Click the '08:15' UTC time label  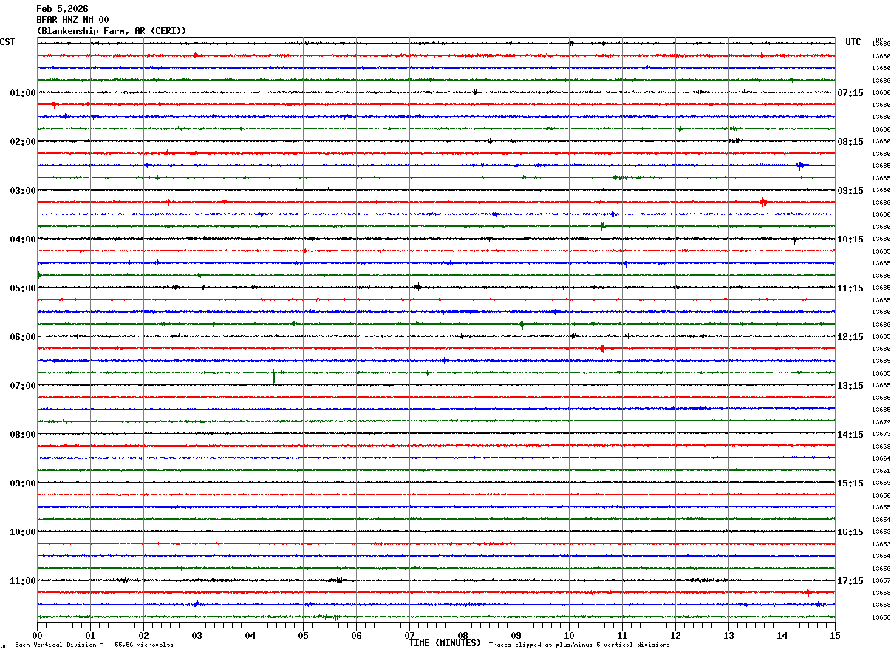pos(850,141)
